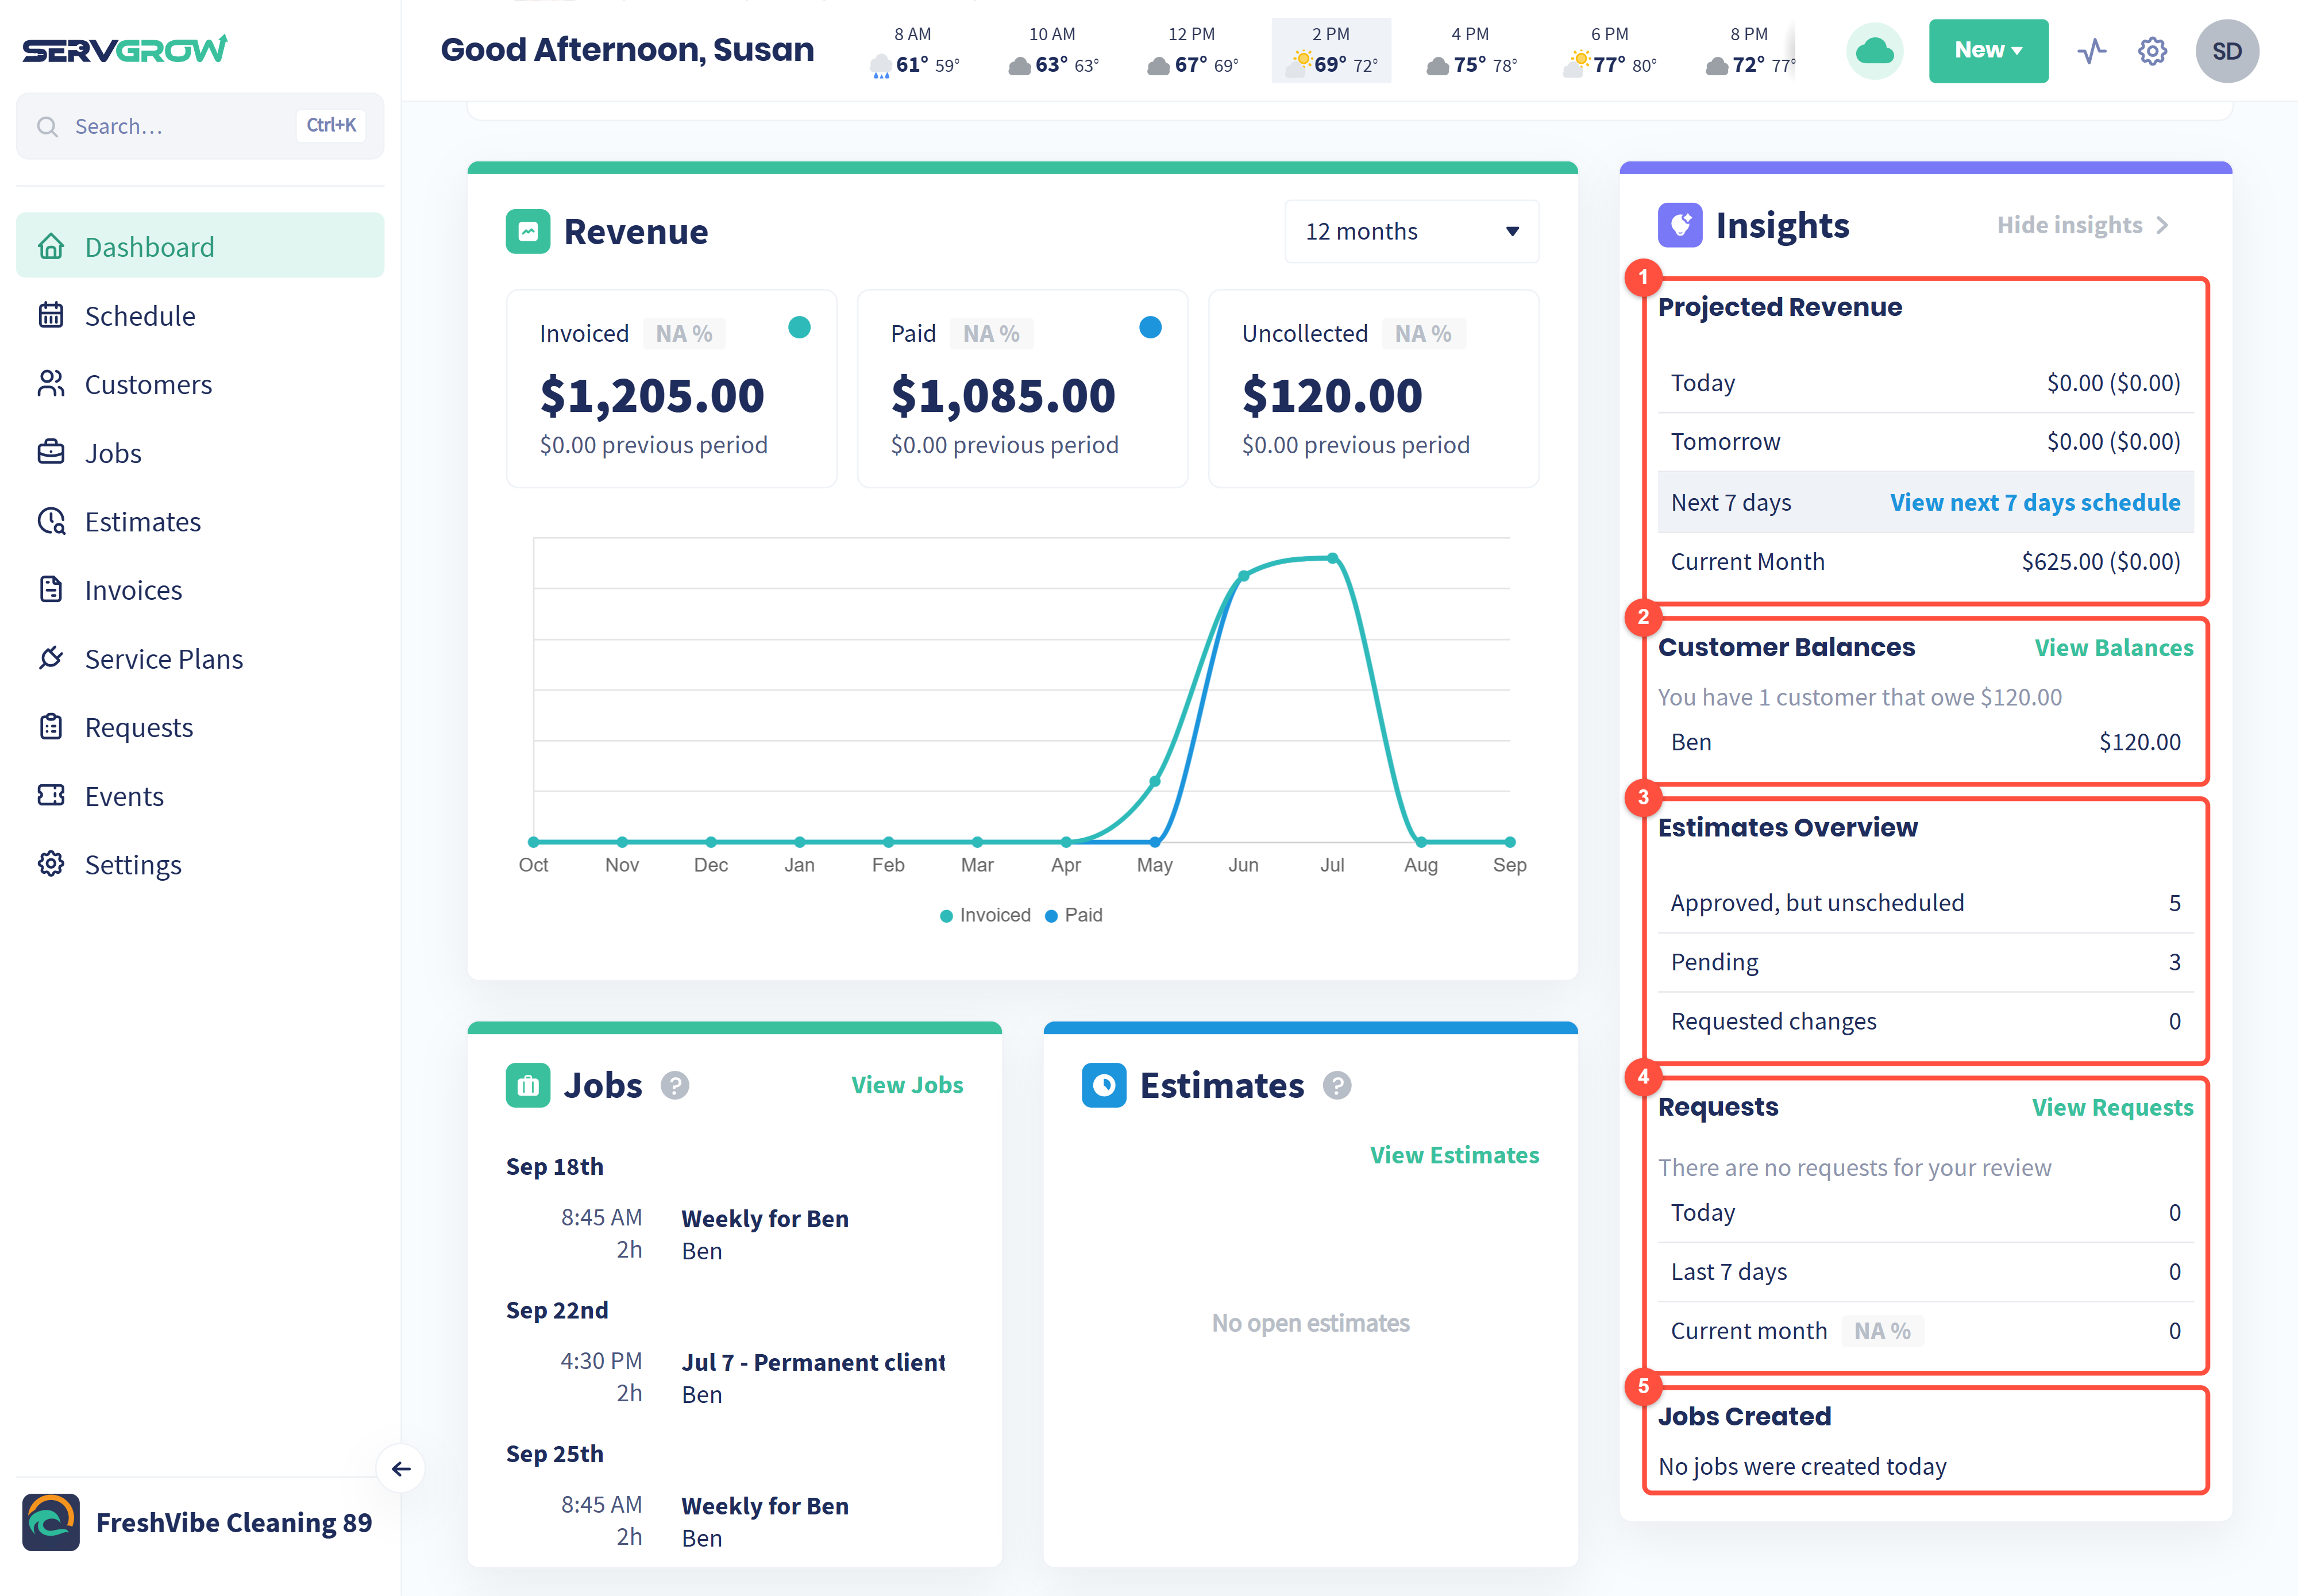Toggle the Paid legend in chart
Viewport: 2298px width, 1596px height.
1074,915
